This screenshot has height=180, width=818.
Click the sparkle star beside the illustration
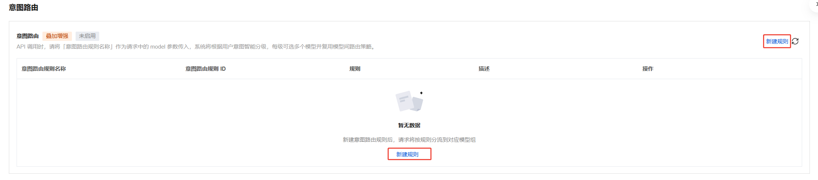pos(421,93)
